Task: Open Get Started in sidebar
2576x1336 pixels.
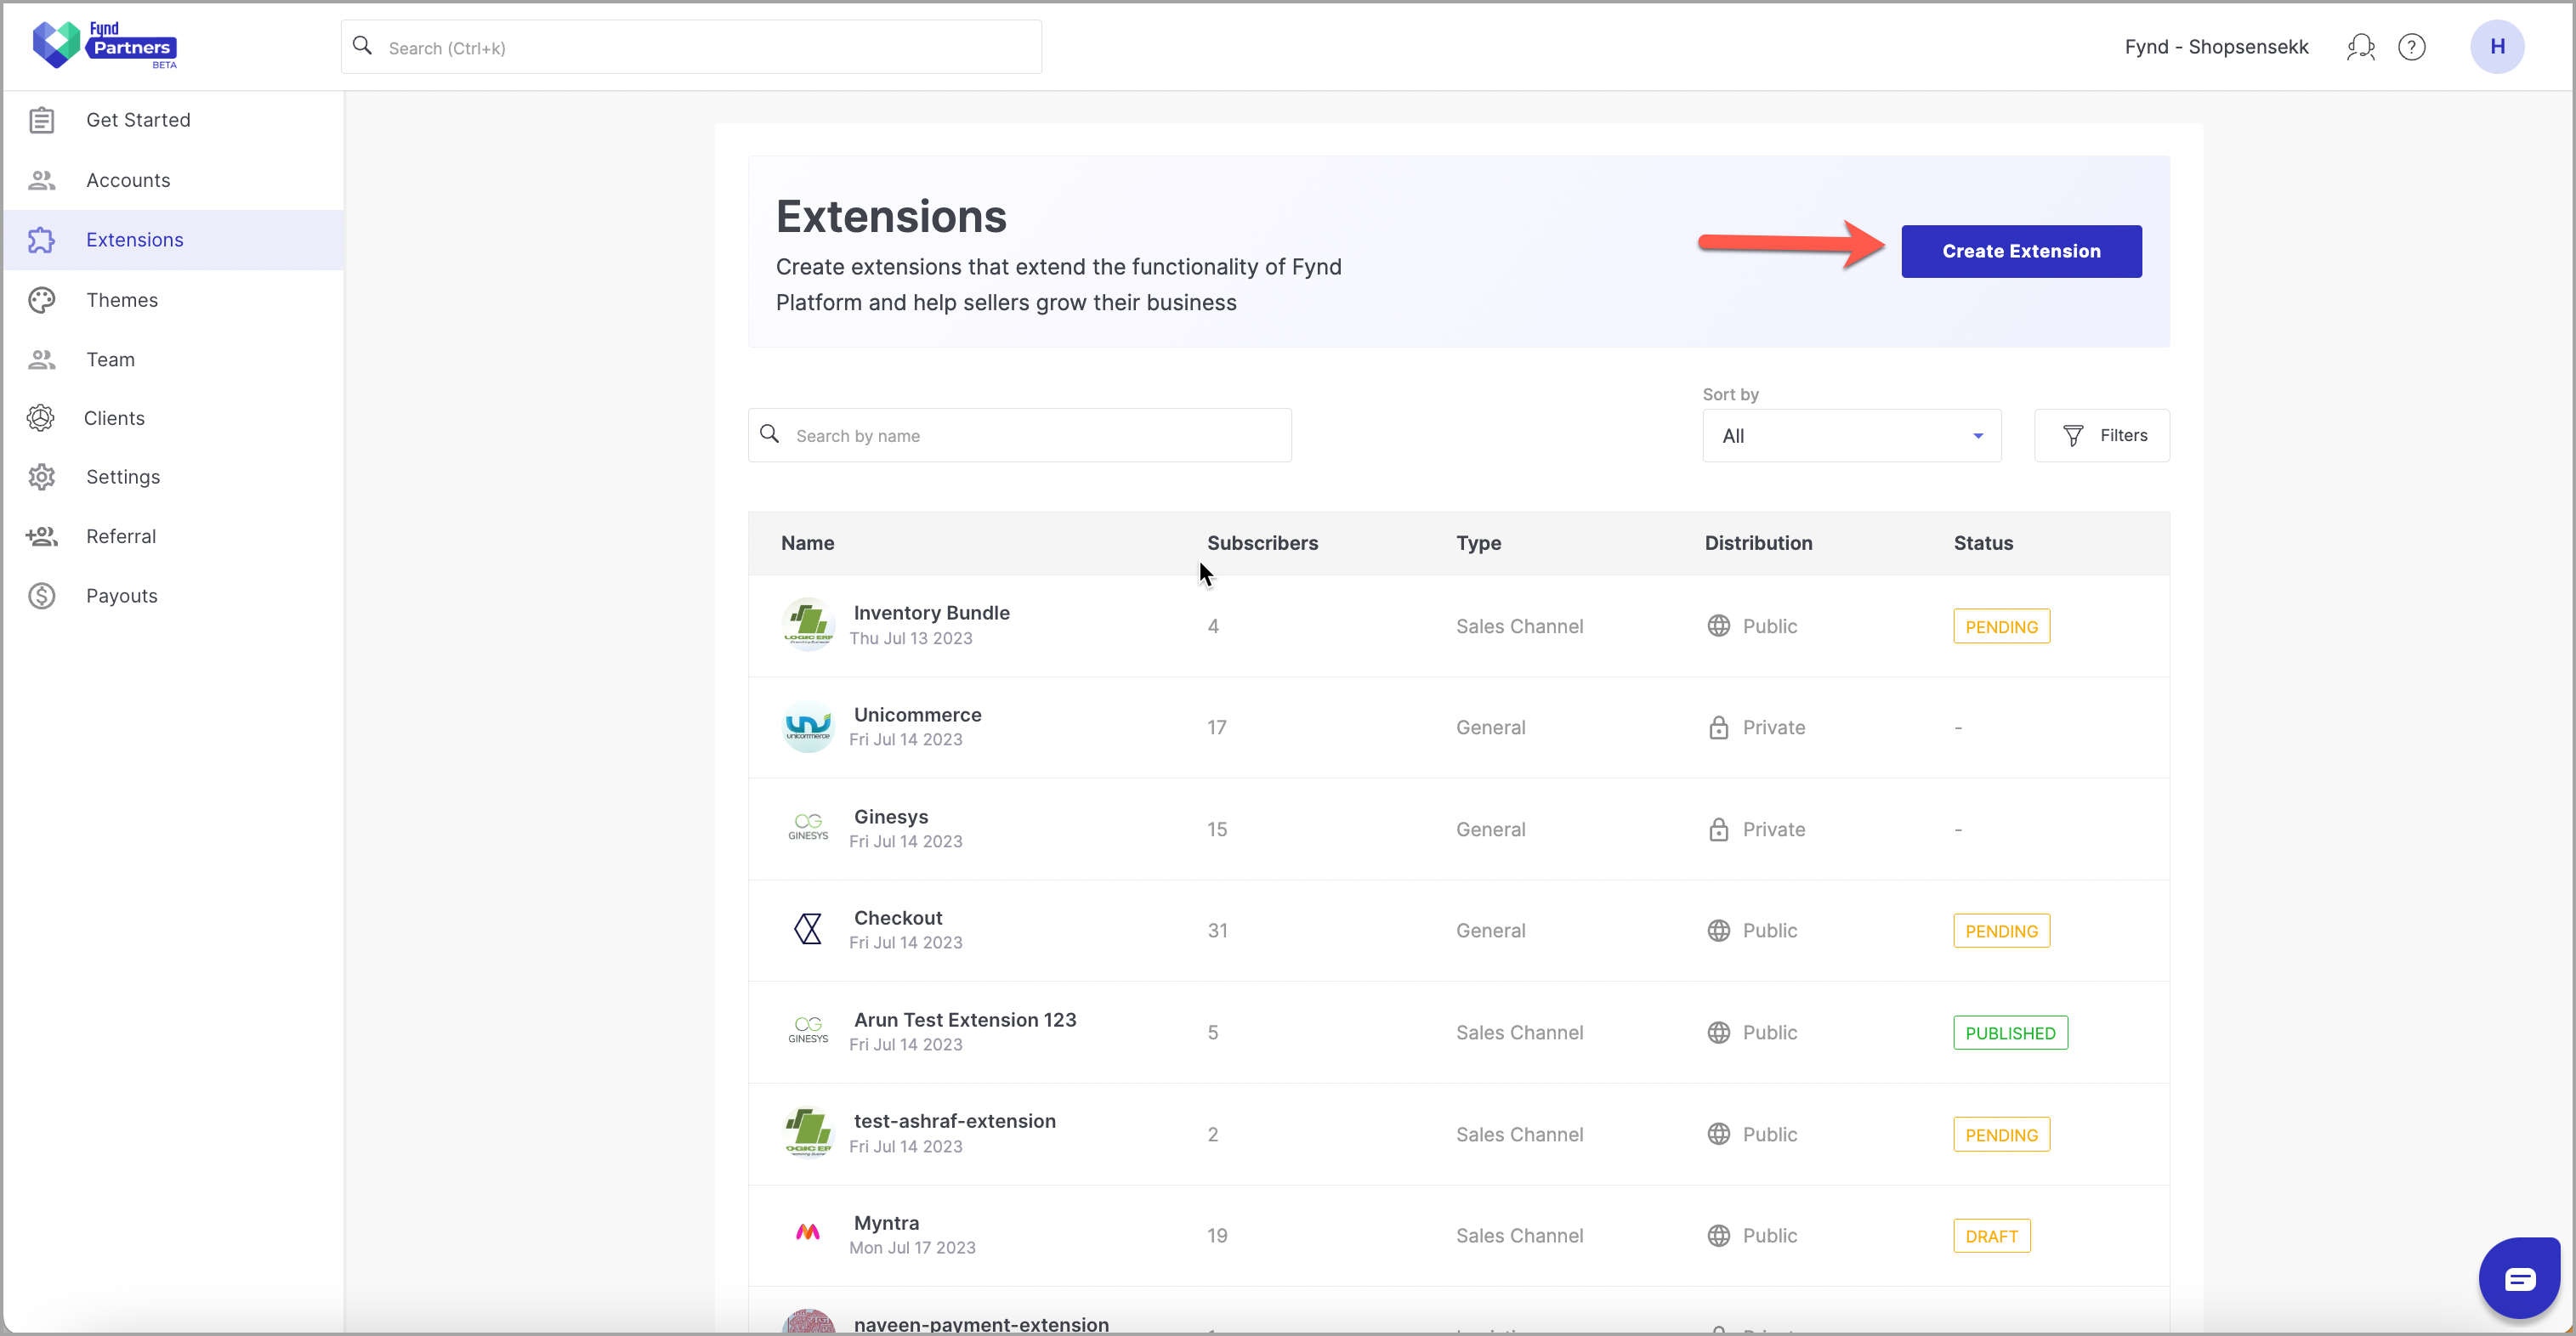Action: [x=174, y=120]
